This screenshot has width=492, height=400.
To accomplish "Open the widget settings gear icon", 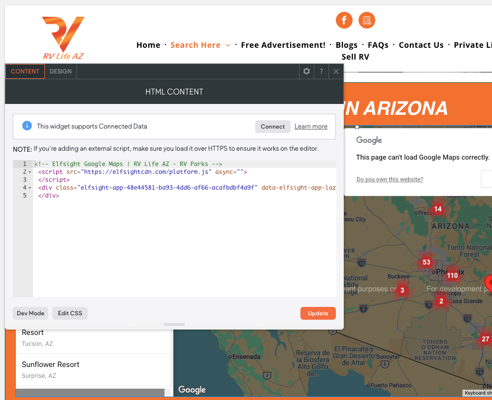I will tap(306, 71).
